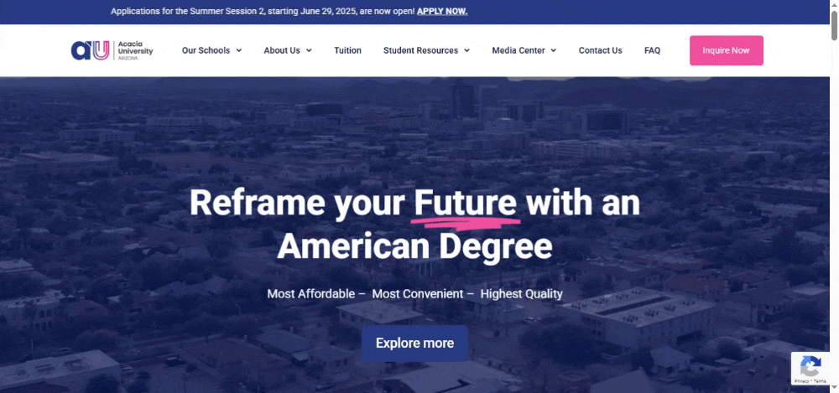Open the Student Resources dropdown arrow
Image resolution: width=839 pixels, height=393 pixels.
point(466,50)
